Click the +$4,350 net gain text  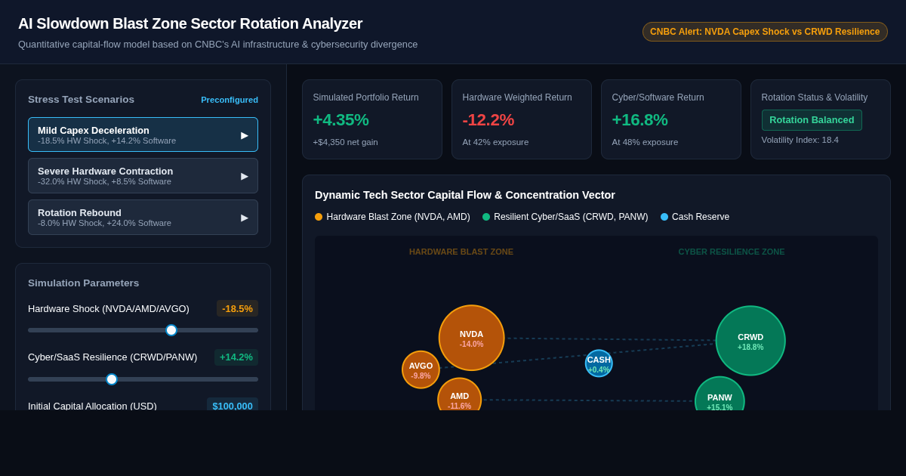pyautogui.click(x=346, y=142)
